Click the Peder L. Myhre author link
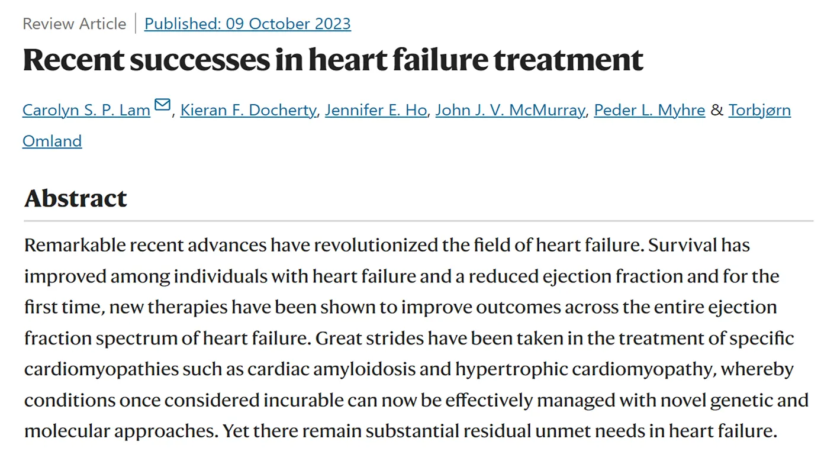The width and height of the screenshot is (837, 464). pyautogui.click(x=649, y=110)
